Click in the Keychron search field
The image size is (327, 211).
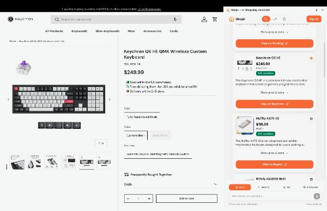[116, 20]
